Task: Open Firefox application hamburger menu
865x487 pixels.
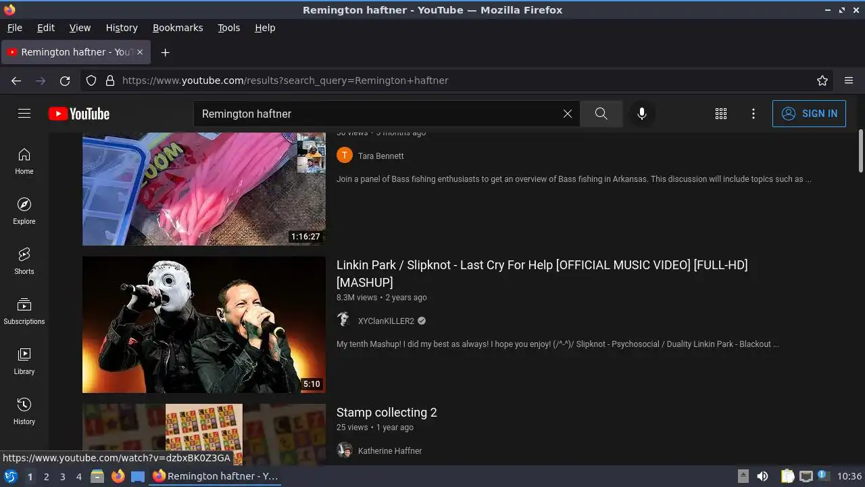Action: click(849, 80)
